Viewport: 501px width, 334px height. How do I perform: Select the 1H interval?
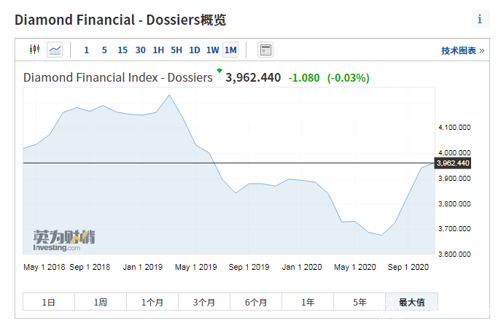click(x=158, y=50)
